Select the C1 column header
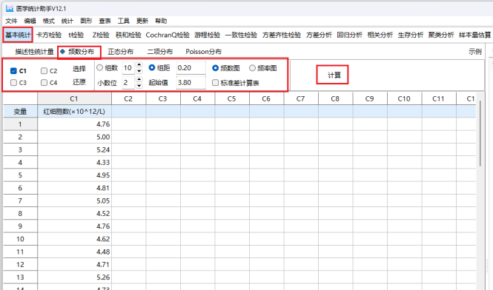493x290 pixels. click(75, 99)
